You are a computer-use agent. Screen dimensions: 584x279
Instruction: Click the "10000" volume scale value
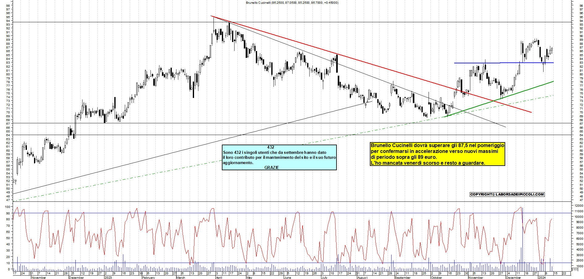click(x=579, y=217)
